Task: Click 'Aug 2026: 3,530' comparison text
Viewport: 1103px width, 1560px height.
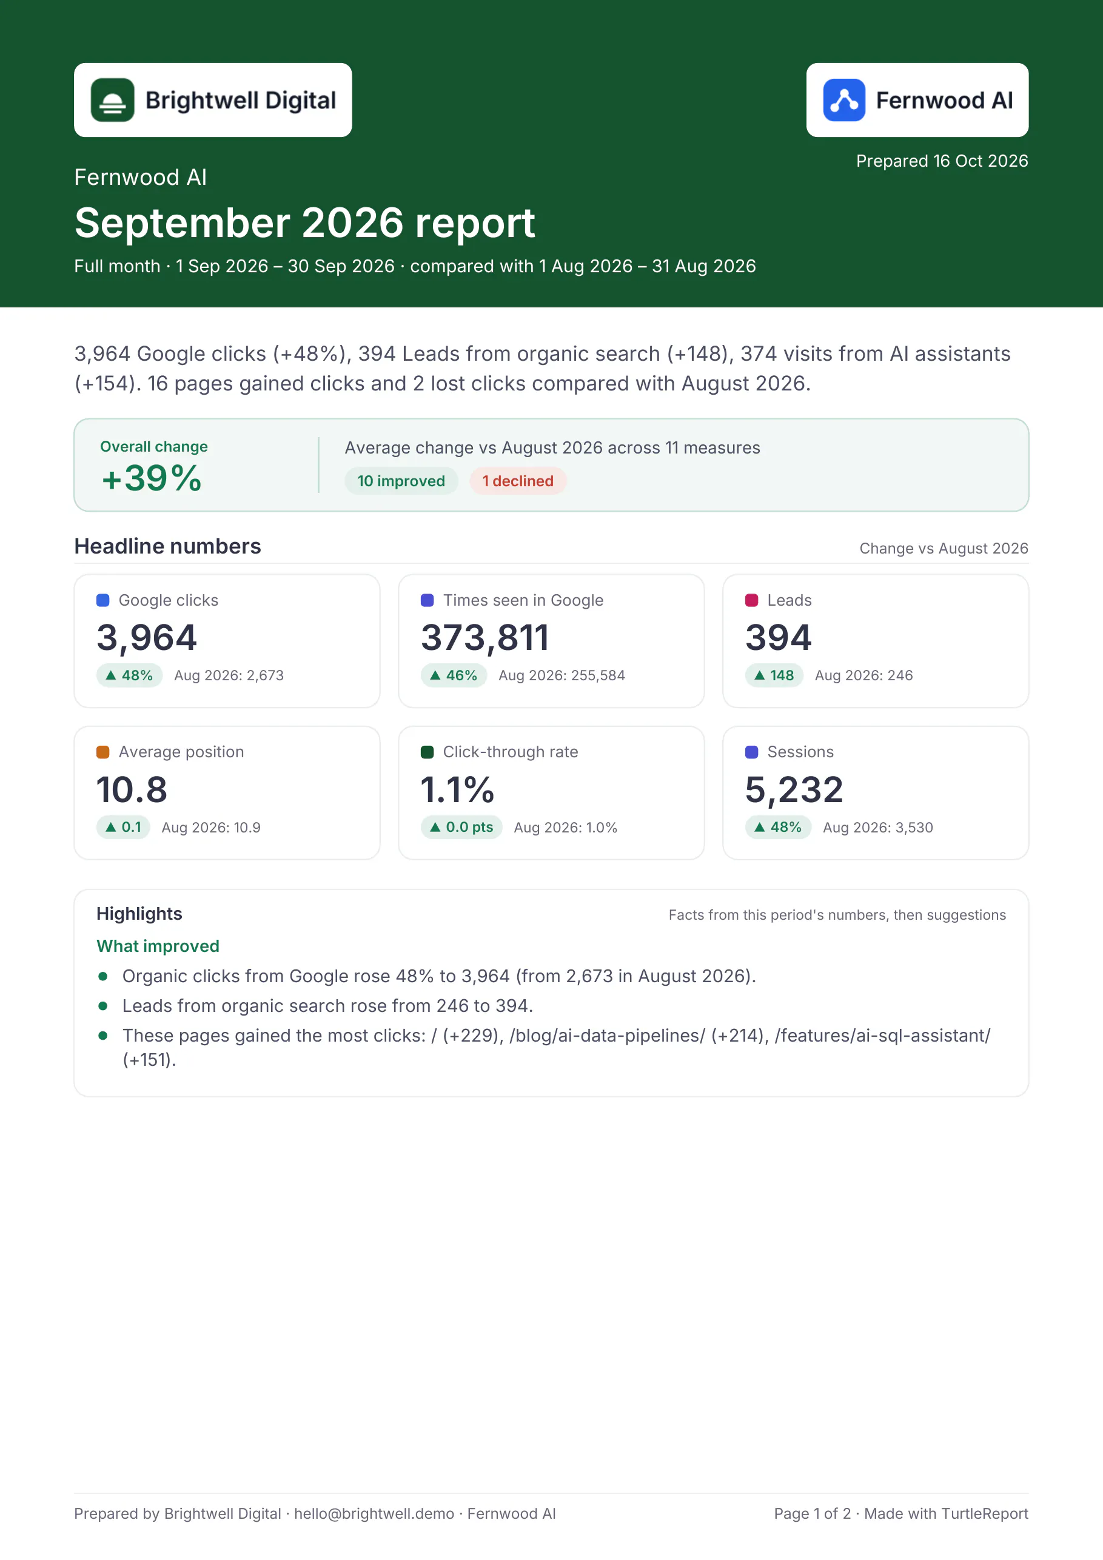Action: pyautogui.click(x=878, y=828)
